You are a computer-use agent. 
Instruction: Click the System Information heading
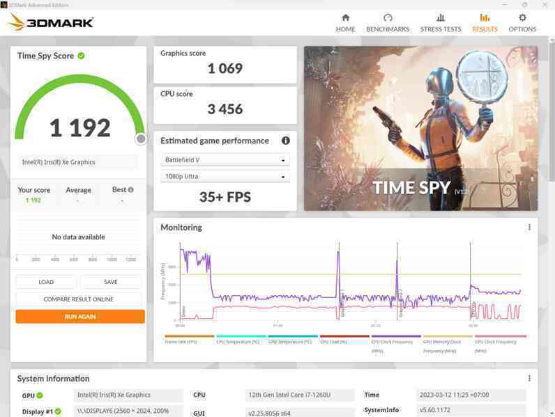pos(54,379)
